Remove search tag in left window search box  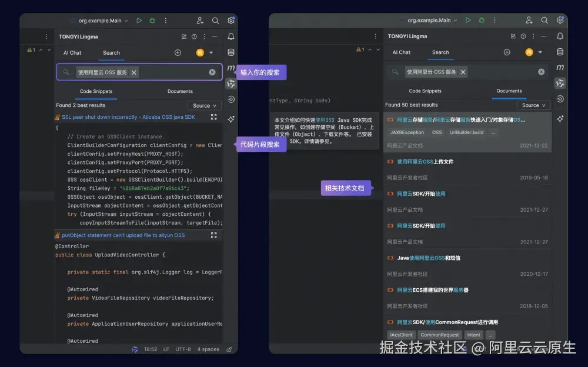(134, 72)
